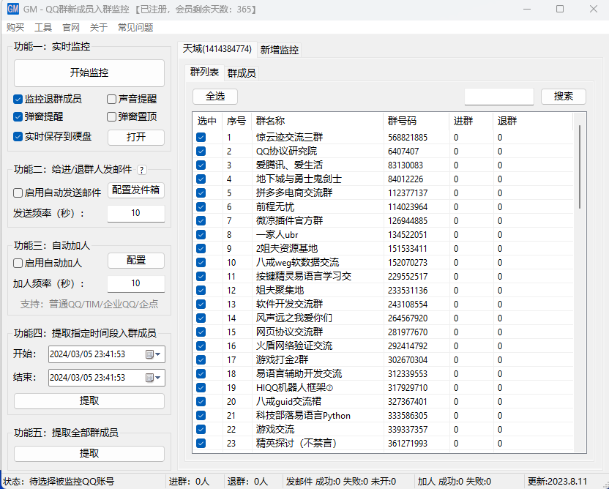Switch to the 新增监控 tab

coord(280,50)
